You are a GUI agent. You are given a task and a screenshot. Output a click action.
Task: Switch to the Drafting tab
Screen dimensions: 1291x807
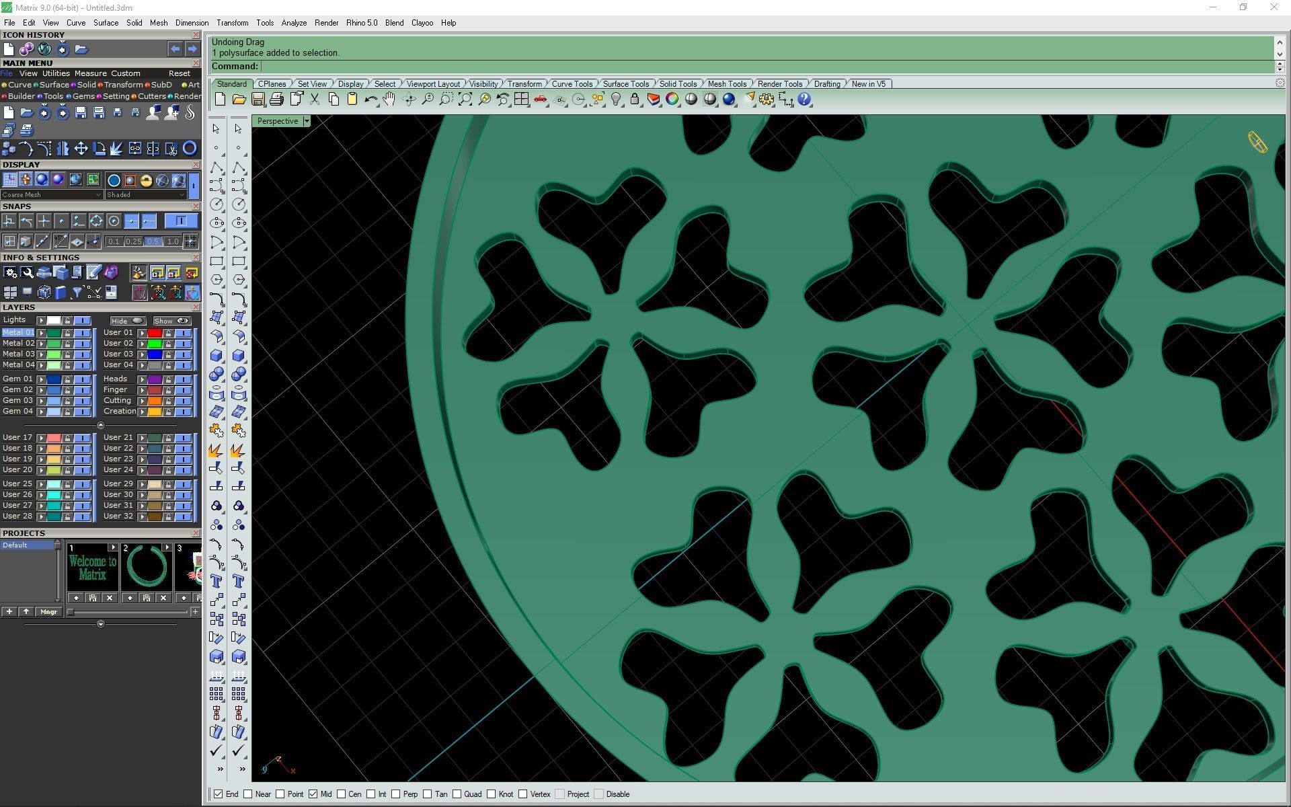pyautogui.click(x=827, y=84)
